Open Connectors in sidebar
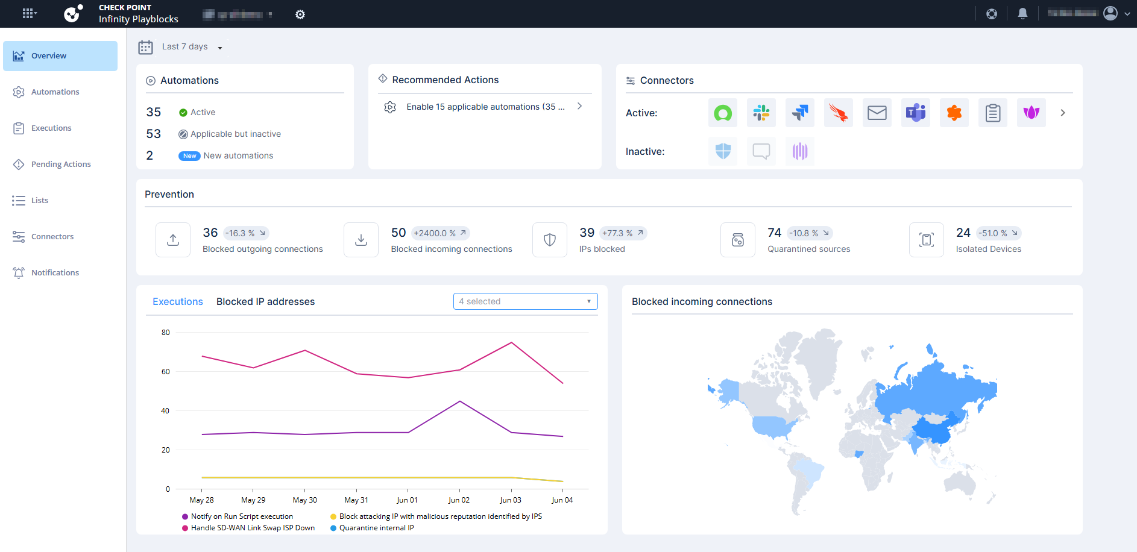Screen dimensions: 1137x552 (60, 237)
